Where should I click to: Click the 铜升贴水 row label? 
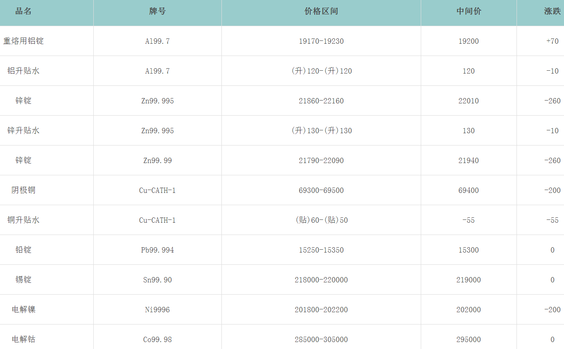pyautogui.click(x=23, y=220)
